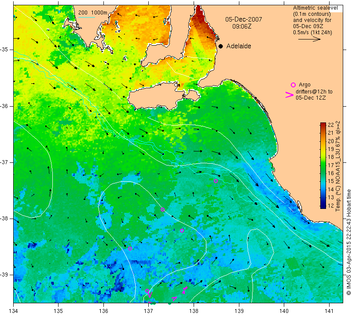Click the '200' isobath legend label
The height and width of the screenshot is (316, 352).
pyautogui.click(x=83, y=13)
